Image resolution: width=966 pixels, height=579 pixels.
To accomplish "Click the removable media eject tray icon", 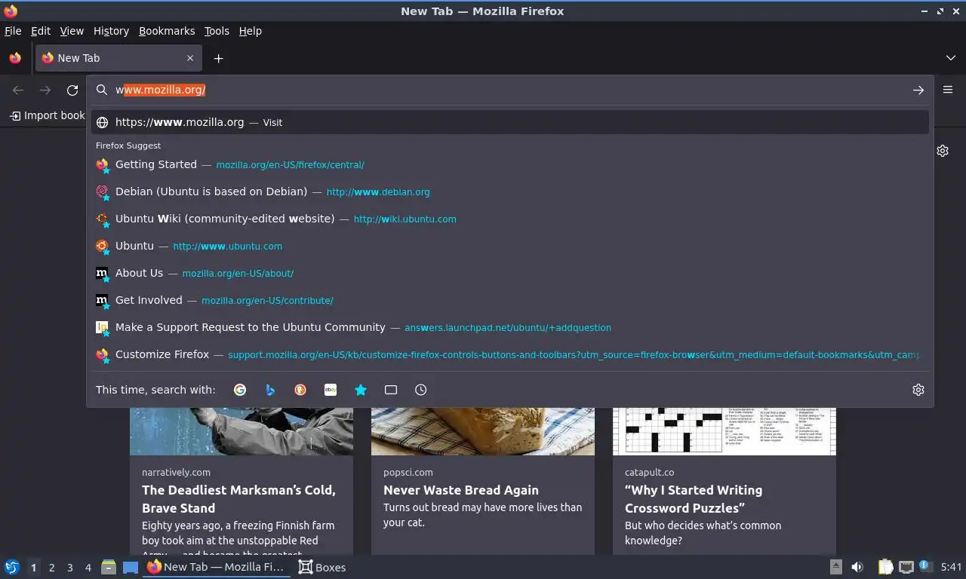I will (x=836, y=567).
